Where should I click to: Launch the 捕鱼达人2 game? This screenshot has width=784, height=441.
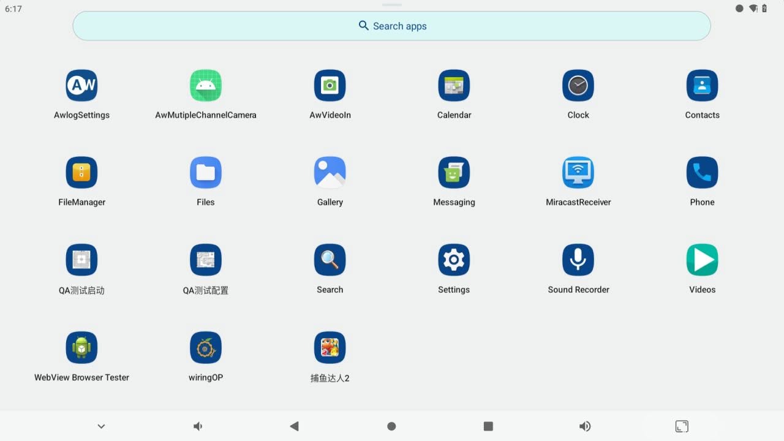click(330, 348)
